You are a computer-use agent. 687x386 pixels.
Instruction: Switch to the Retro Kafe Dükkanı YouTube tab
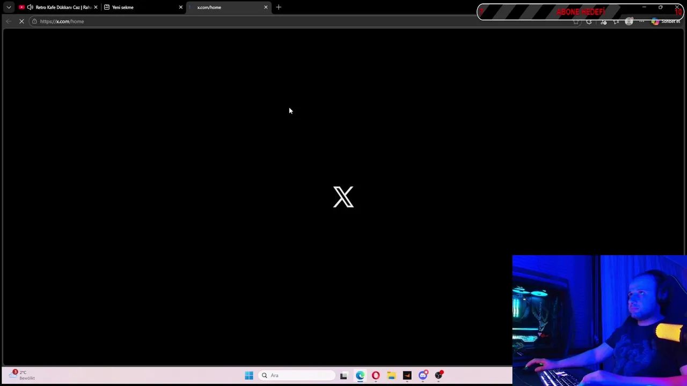coord(59,8)
